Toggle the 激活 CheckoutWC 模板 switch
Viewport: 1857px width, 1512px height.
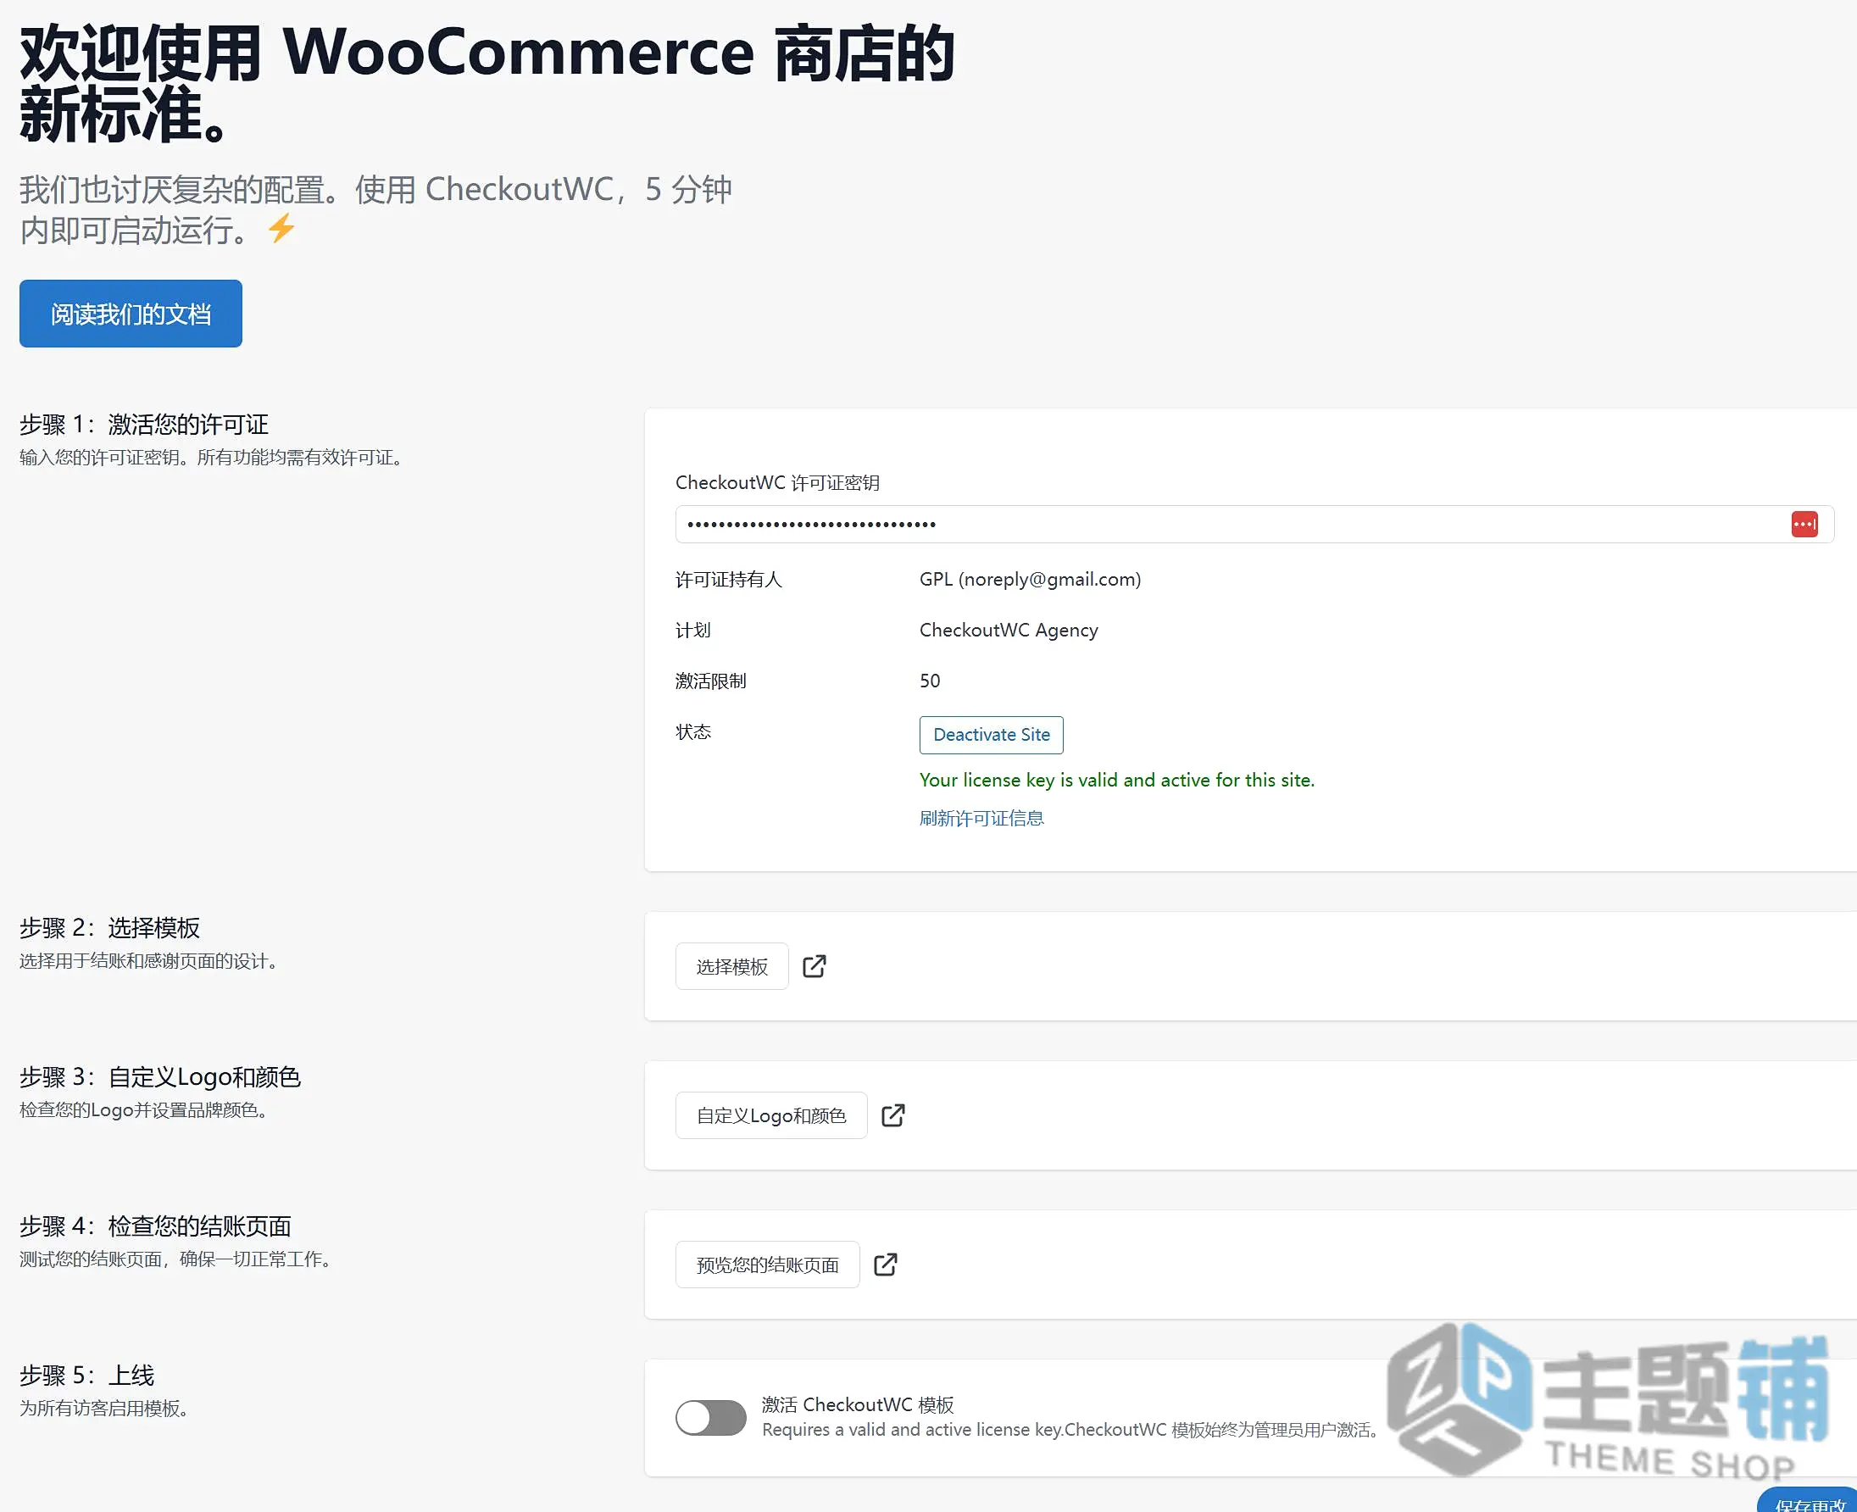[x=711, y=1417]
